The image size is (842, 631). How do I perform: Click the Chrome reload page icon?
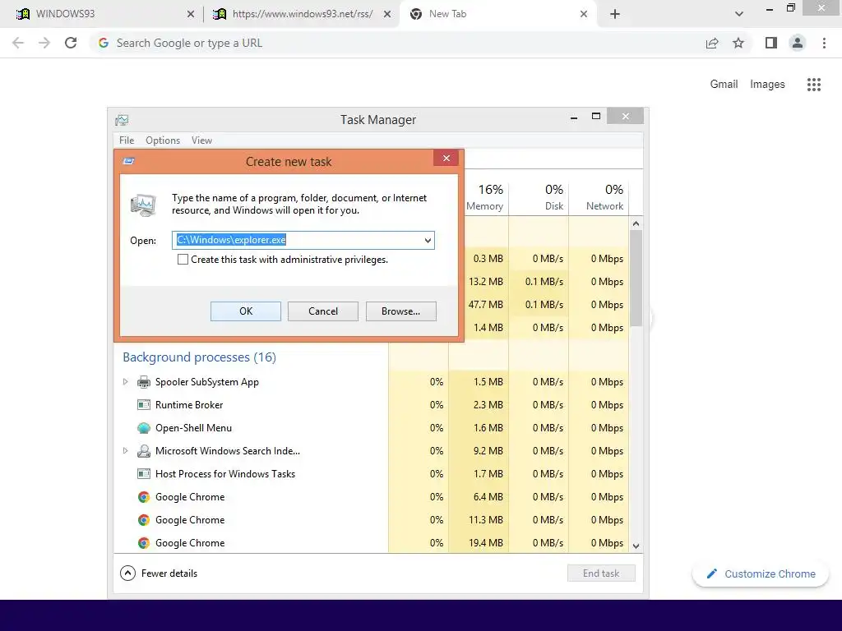tap(71, 43)
